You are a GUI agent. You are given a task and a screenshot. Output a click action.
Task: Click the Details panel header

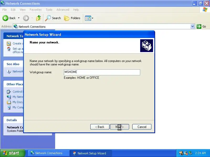13,120
